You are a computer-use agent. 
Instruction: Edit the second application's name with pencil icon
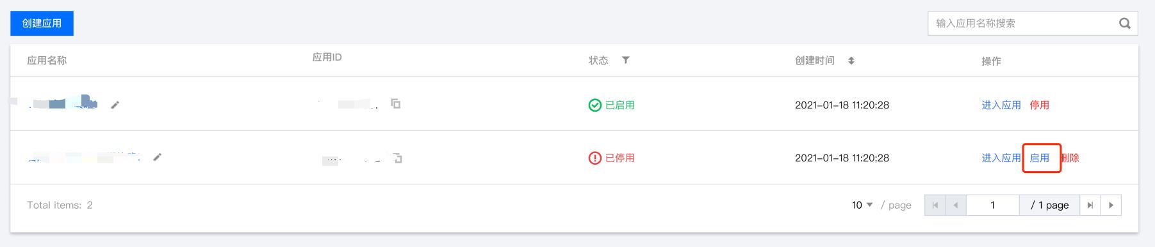158,156
